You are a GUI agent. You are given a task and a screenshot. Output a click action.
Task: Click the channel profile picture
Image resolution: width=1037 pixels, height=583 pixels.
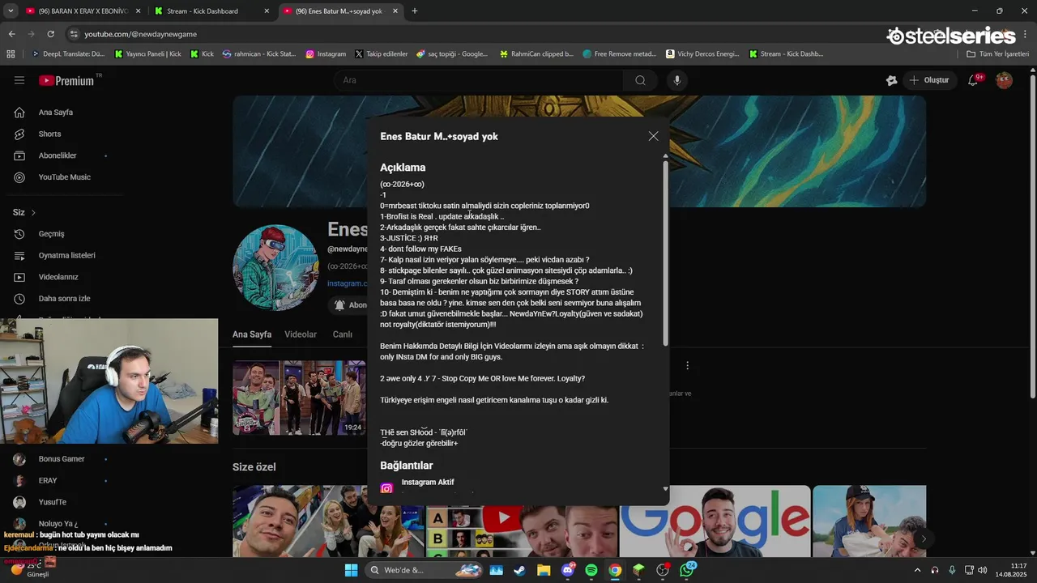tap(275, 267)
